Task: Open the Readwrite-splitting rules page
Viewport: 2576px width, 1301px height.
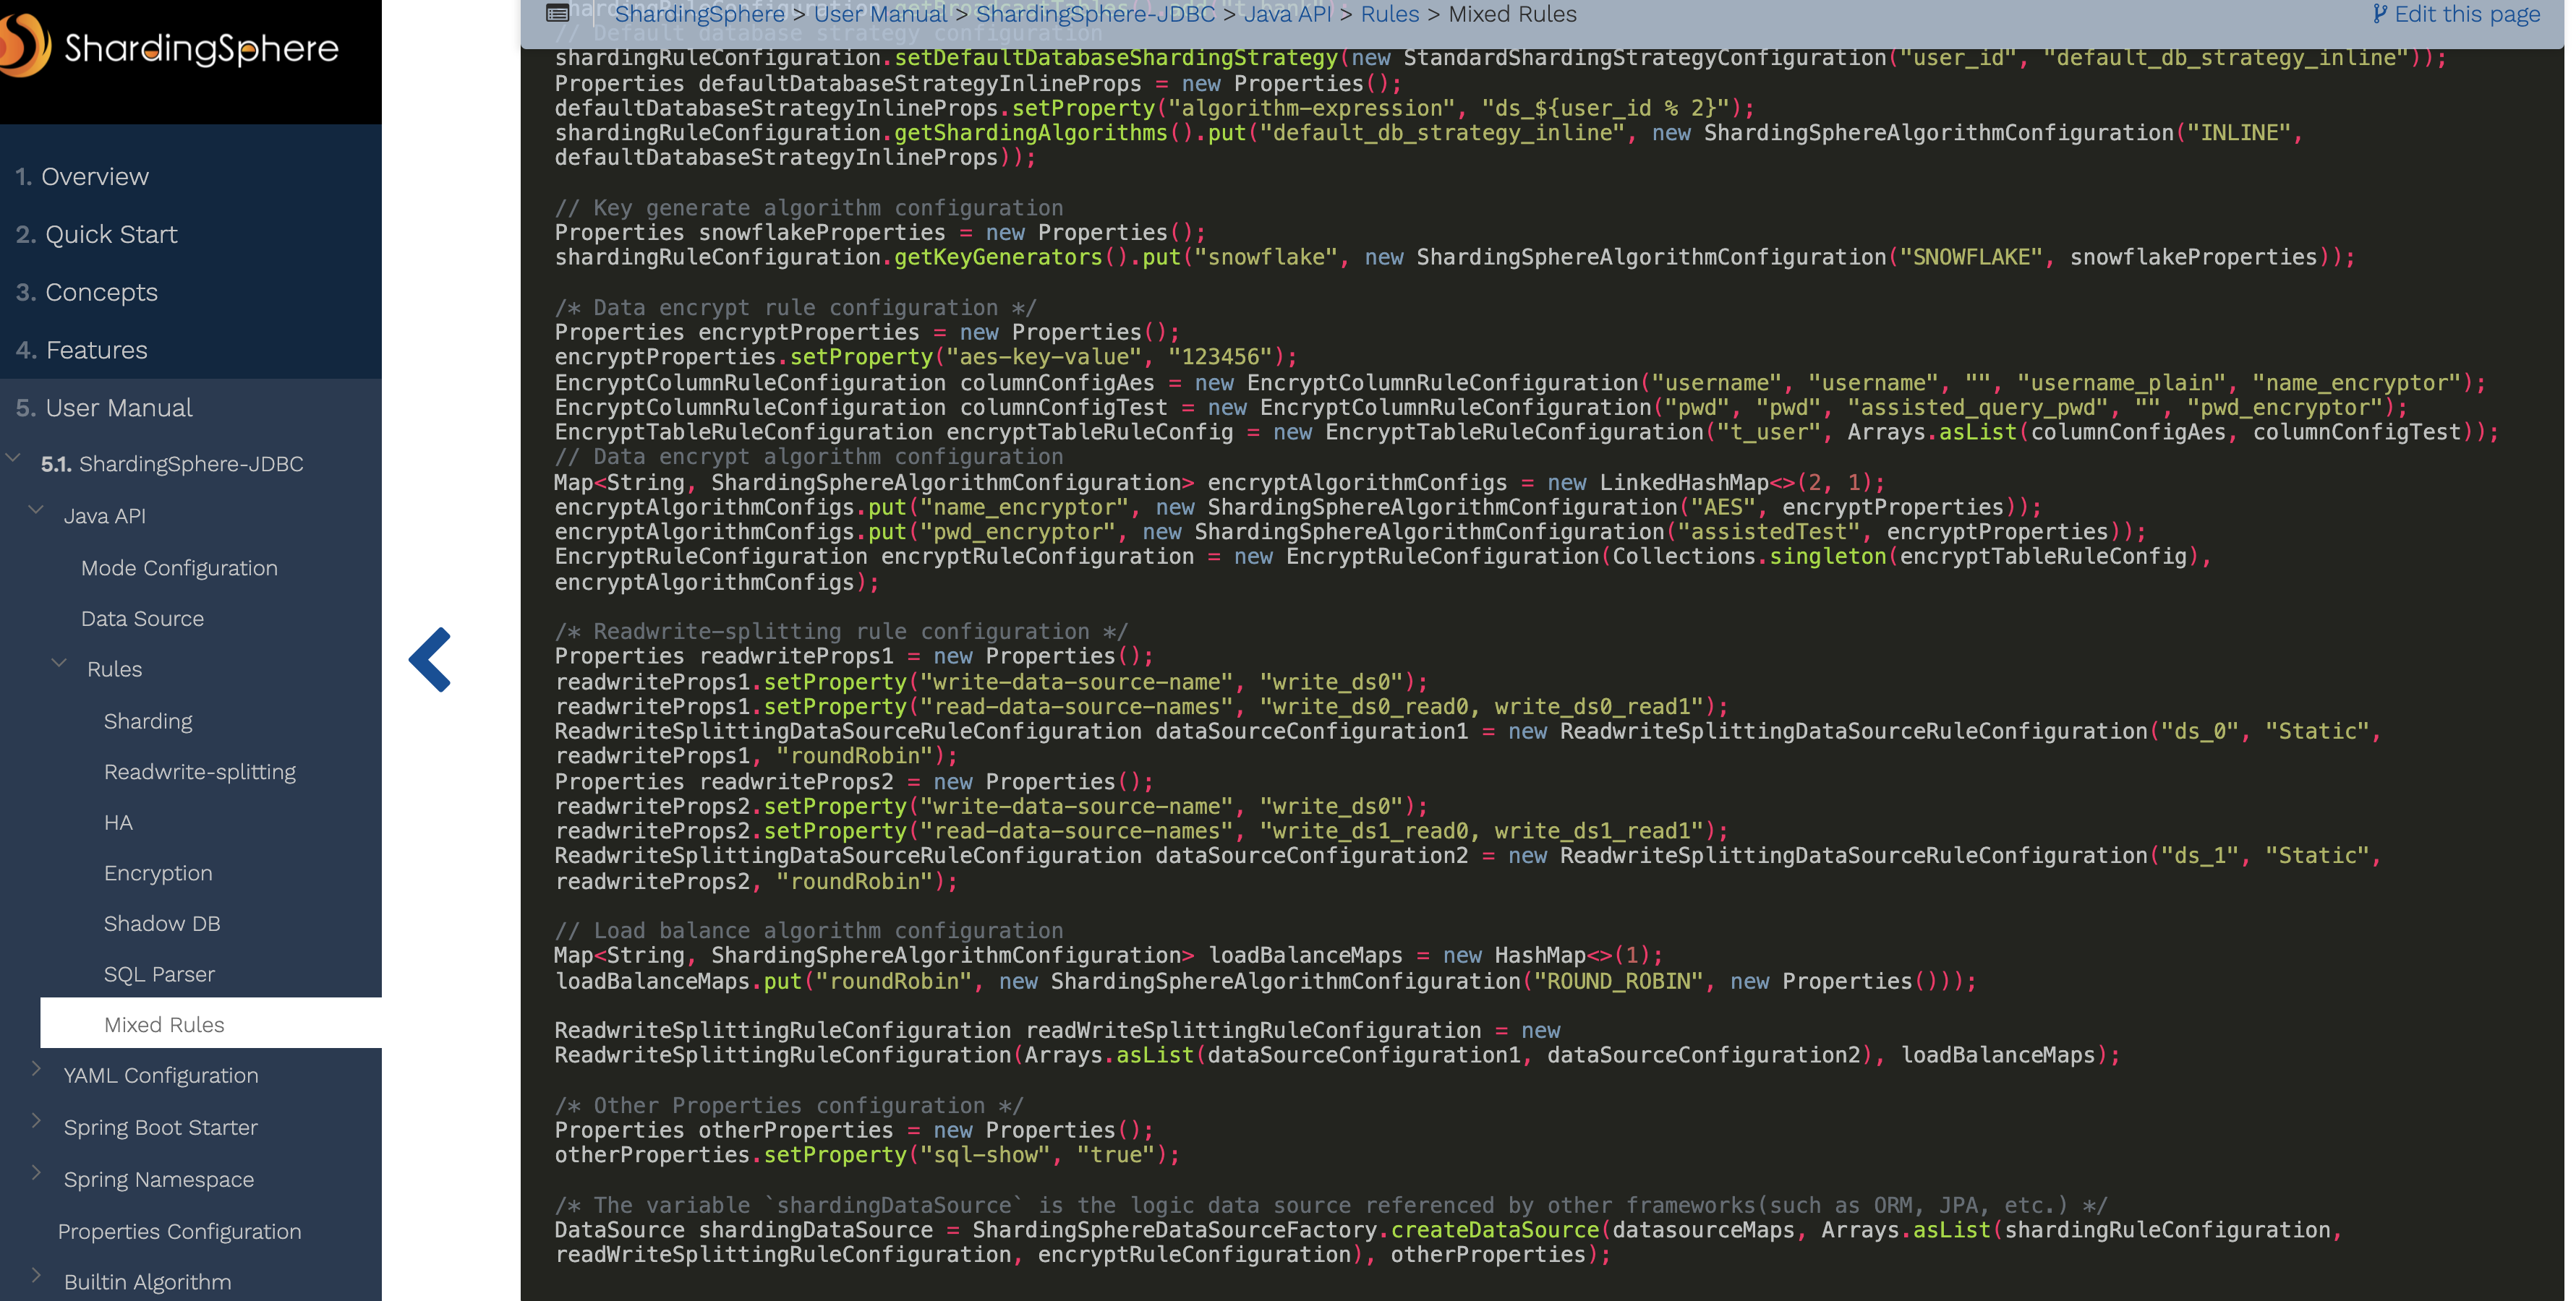Action: coord(199,773)
